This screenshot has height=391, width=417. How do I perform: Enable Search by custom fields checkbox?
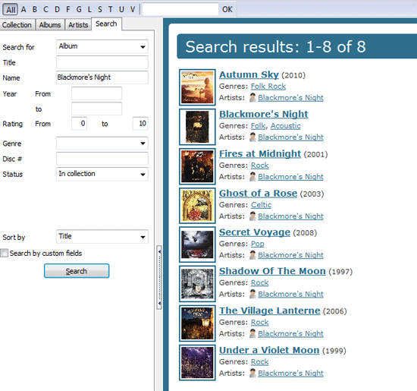point(5,253)
